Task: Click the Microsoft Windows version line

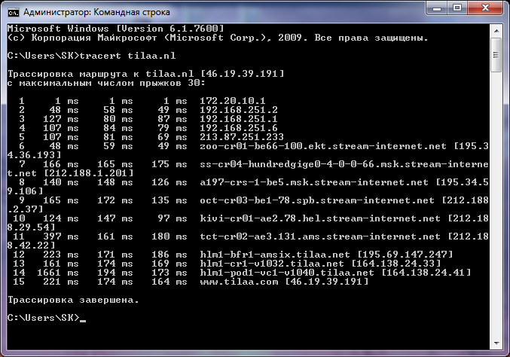Action: 115,28
